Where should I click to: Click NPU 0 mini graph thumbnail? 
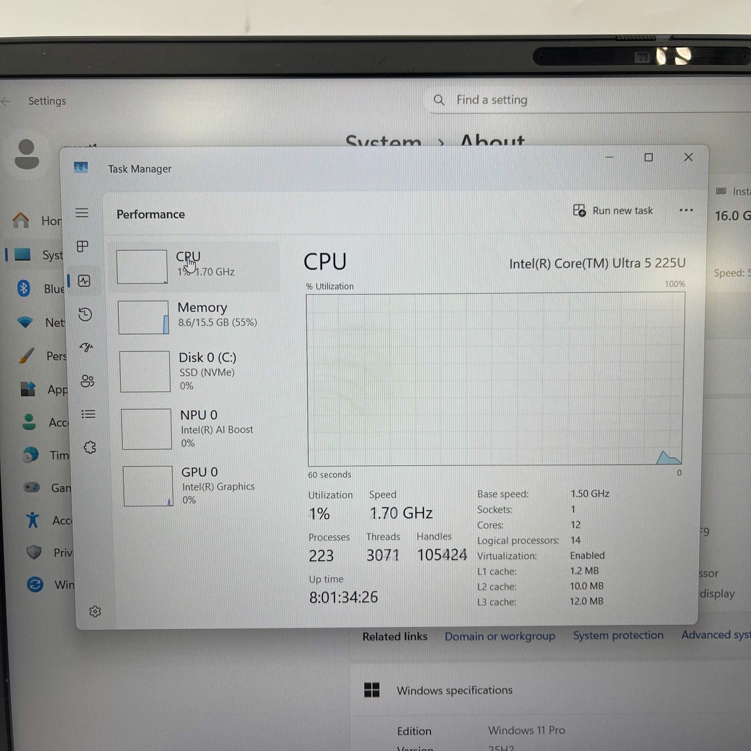tap(146, 429)
